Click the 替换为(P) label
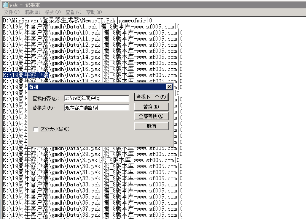Image resolution: width=306 pixels, height=219 pixels. pyautogui.click(x=44, y=108)
